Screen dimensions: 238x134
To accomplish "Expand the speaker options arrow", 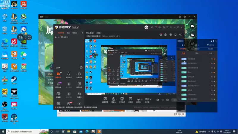I will click(x=151, y=99).
